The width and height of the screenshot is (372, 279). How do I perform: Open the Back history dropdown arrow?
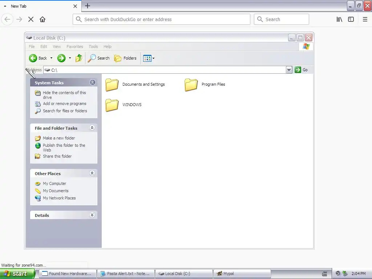[x=51, y=58]
